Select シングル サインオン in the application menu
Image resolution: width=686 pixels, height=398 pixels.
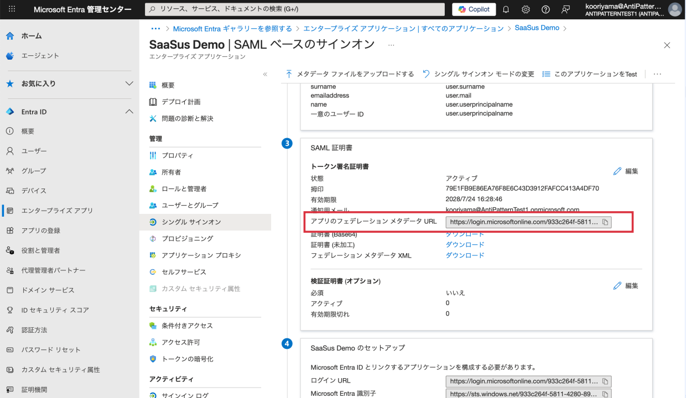(205, 222)
